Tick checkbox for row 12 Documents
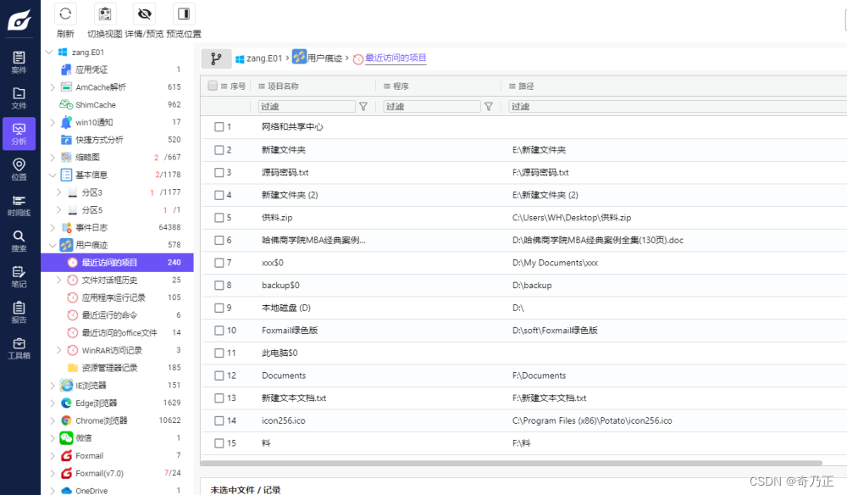The width and height of the screenshot is (847, 495). (x=219, y=375)
